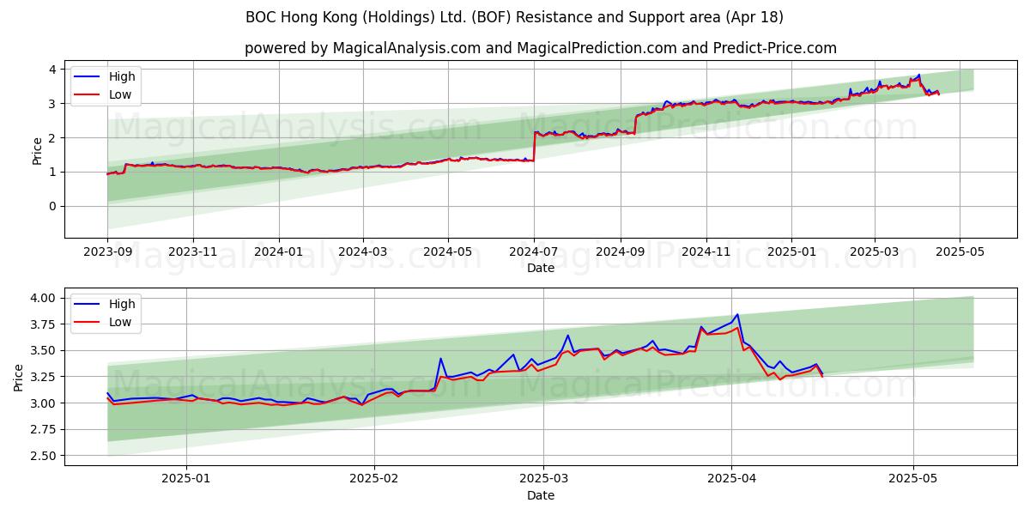1030x515 pixels.
Task: Click the '2024-03' tick label
Action: tap(363, 252)
